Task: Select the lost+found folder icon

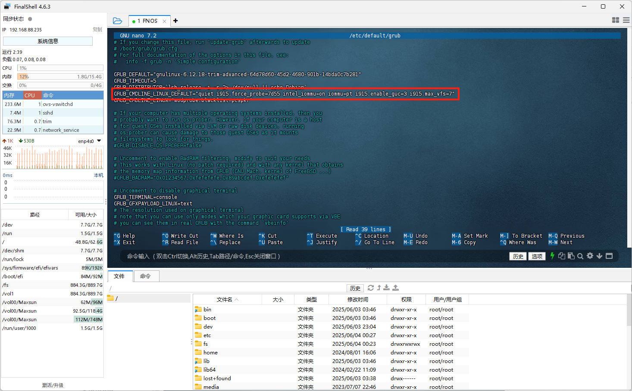Action: 198,378
